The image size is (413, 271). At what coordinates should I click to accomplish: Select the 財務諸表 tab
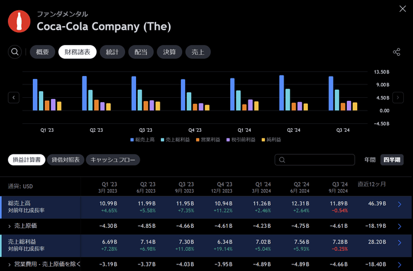click(x=78, y=52)
